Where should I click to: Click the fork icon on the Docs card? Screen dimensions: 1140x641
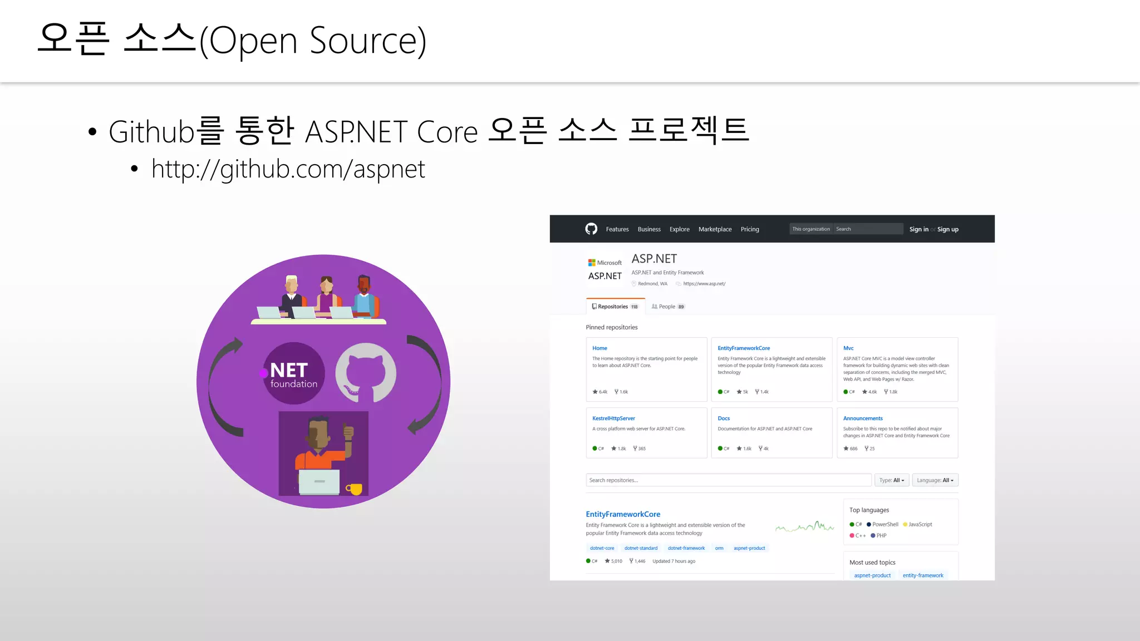pos(760,448)
